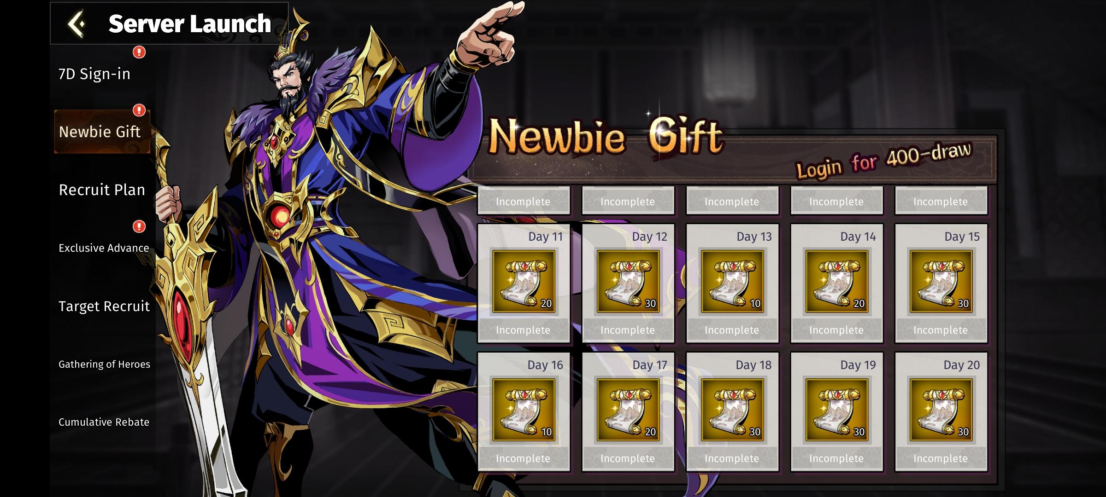The image size is (1106, 497).
Task: Tap the Day 12 scroll reward icon
Action: 628,282
